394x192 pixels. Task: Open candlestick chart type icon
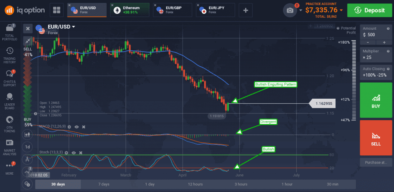click(x=27, y=135)
